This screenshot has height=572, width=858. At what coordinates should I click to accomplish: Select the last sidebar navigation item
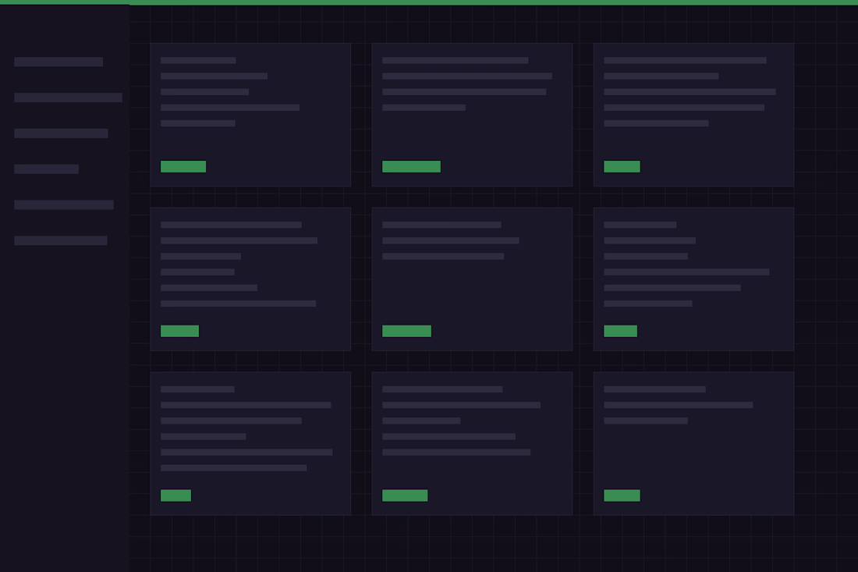tap(61, 240)
